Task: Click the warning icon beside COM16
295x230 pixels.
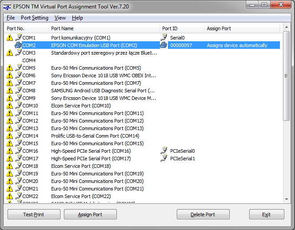Action: tap(9, 151)
